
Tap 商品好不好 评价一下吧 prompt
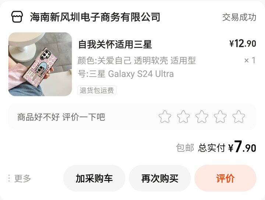[x=61, y=117]
